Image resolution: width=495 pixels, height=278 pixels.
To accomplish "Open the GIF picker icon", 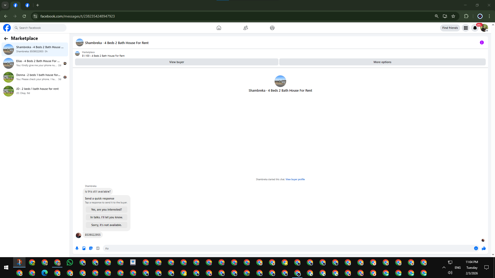I will [x=98, y=248].
